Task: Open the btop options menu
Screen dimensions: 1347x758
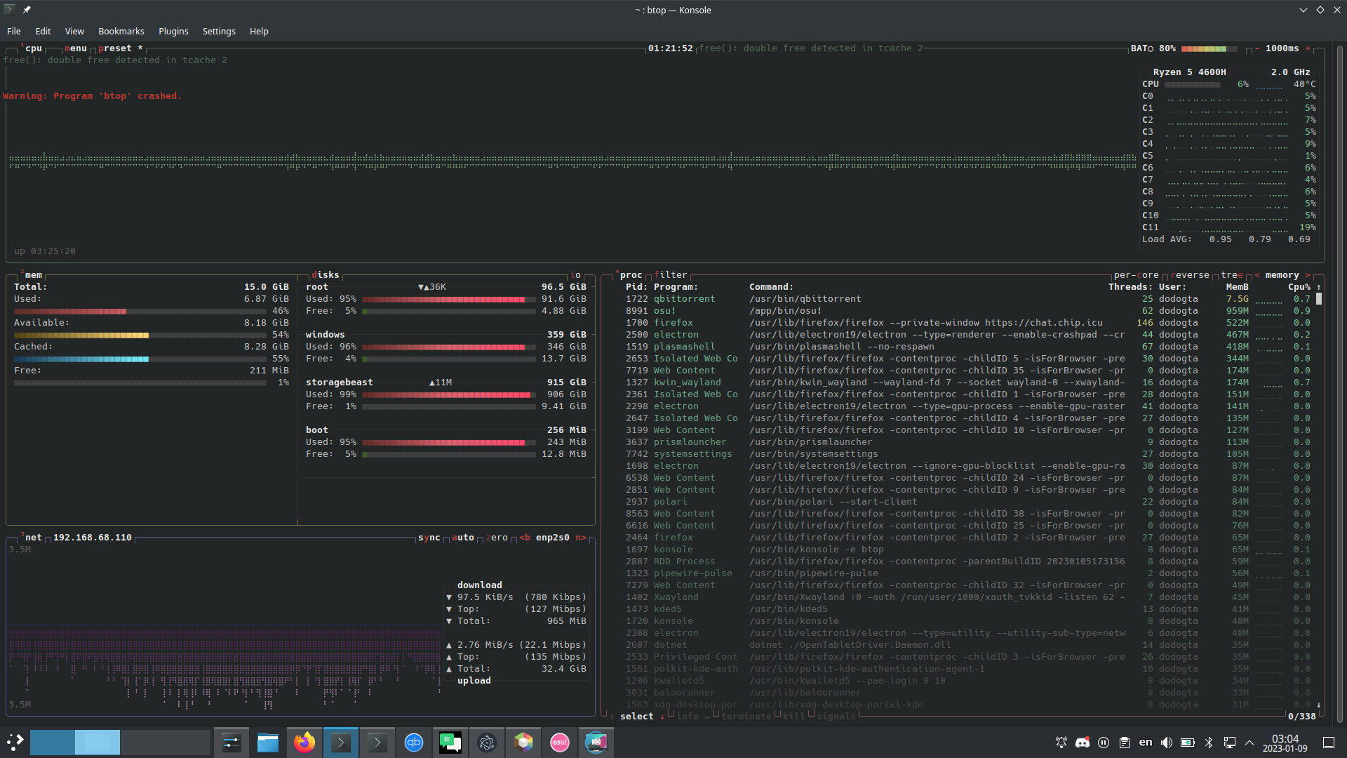Action: click(76, 48)
